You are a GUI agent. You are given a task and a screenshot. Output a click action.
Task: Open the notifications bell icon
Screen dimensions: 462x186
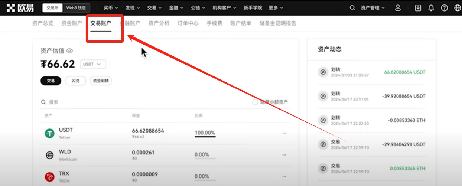(431, 8)
